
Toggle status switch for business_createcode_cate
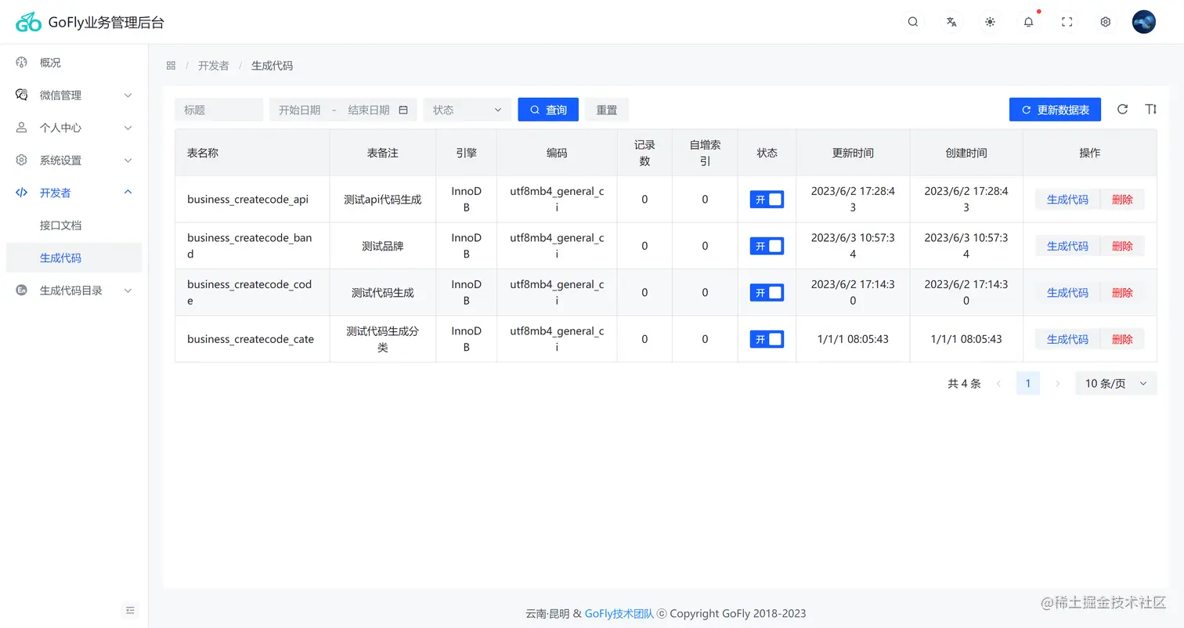click(767, 339)
